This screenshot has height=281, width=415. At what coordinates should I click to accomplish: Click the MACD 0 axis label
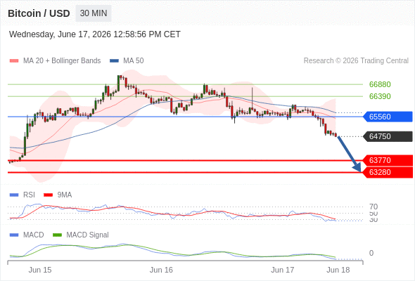tap(371, 253)
